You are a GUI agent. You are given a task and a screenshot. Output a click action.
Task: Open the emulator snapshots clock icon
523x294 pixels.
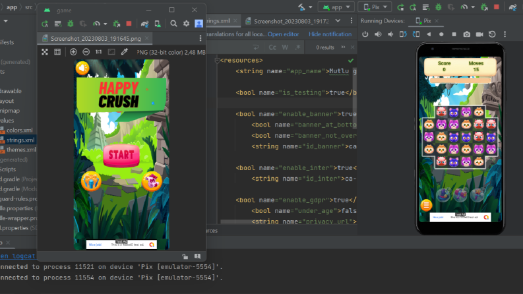click(x=492, y=34)
